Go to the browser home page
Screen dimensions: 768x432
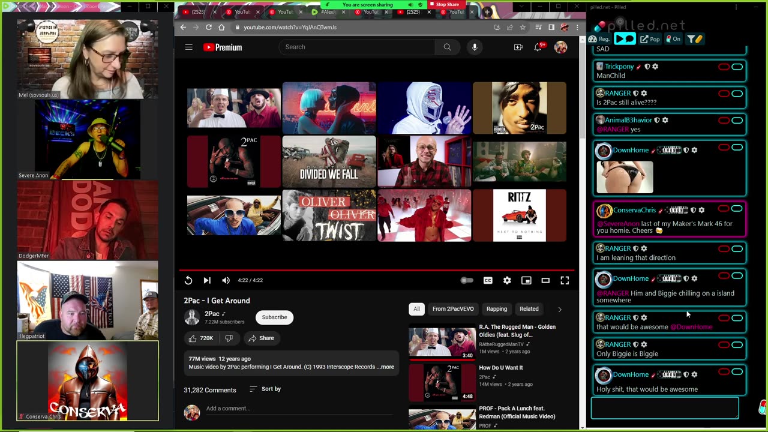tap(221, 27)
